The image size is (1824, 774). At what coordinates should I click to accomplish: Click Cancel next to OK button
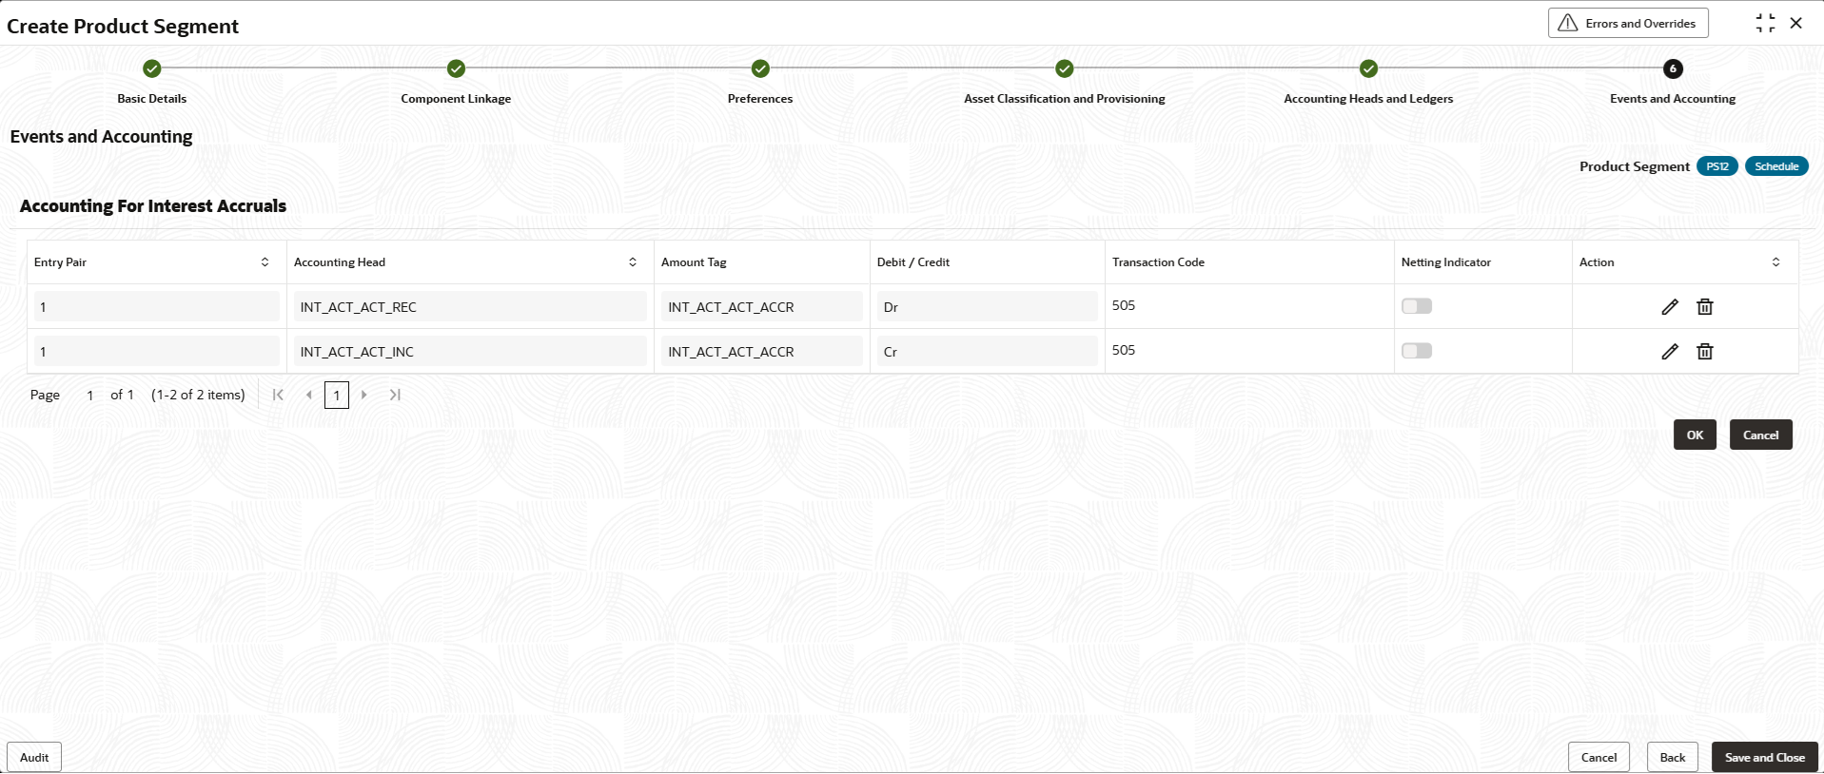(1760, 435)
